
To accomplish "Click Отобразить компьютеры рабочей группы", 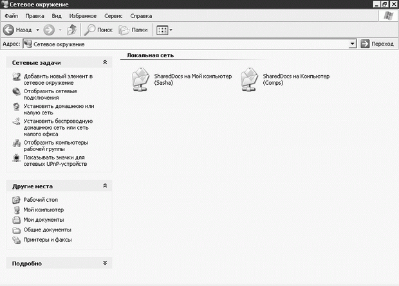I will coord(56,146).
